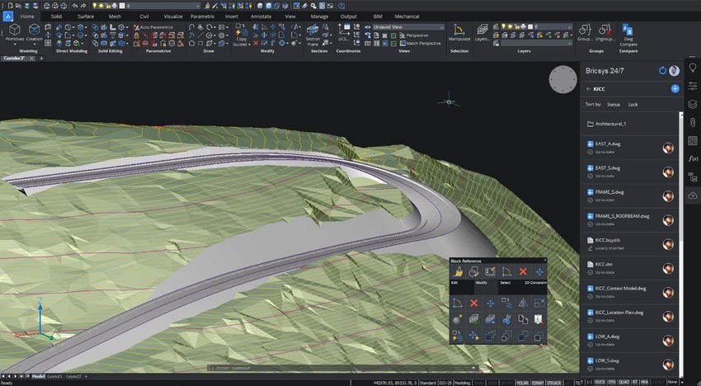Viewport: 701px width, 386px height.
Task: Open the EAST_A.dwg file entry
Action: [610, 144]
